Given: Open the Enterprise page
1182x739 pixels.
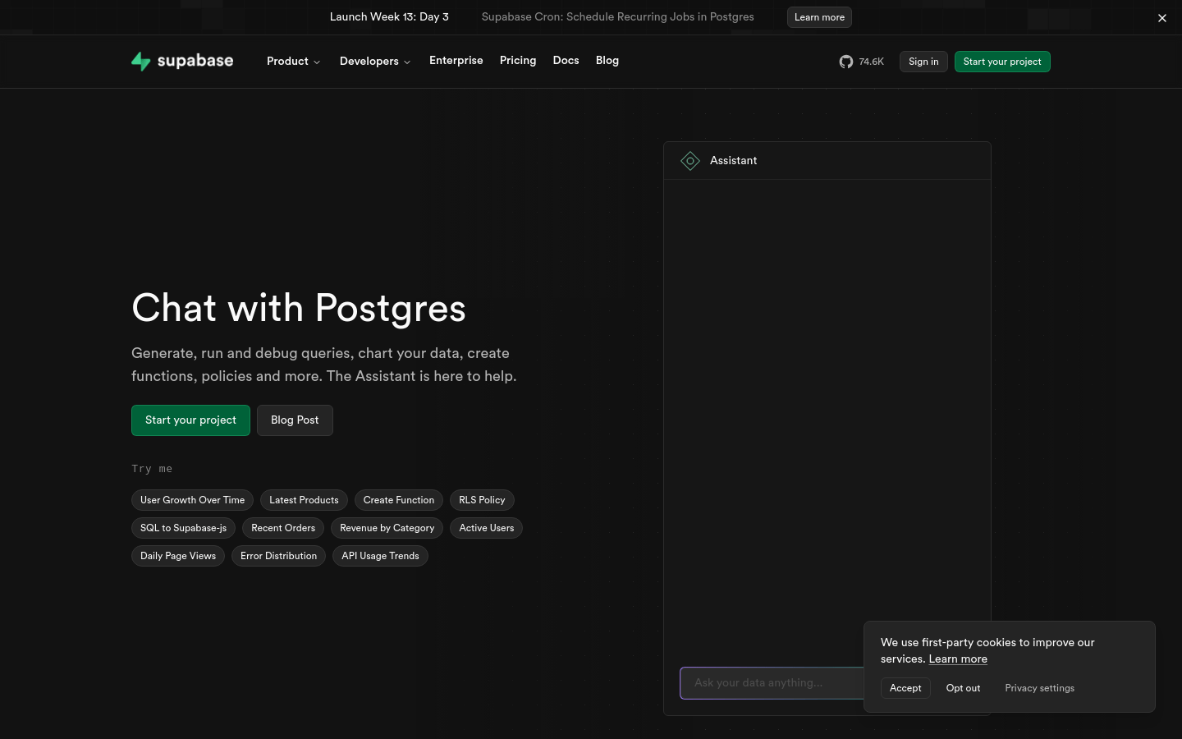Looking at the screenshot, I should pyautogui.click(x=456, y=61).
